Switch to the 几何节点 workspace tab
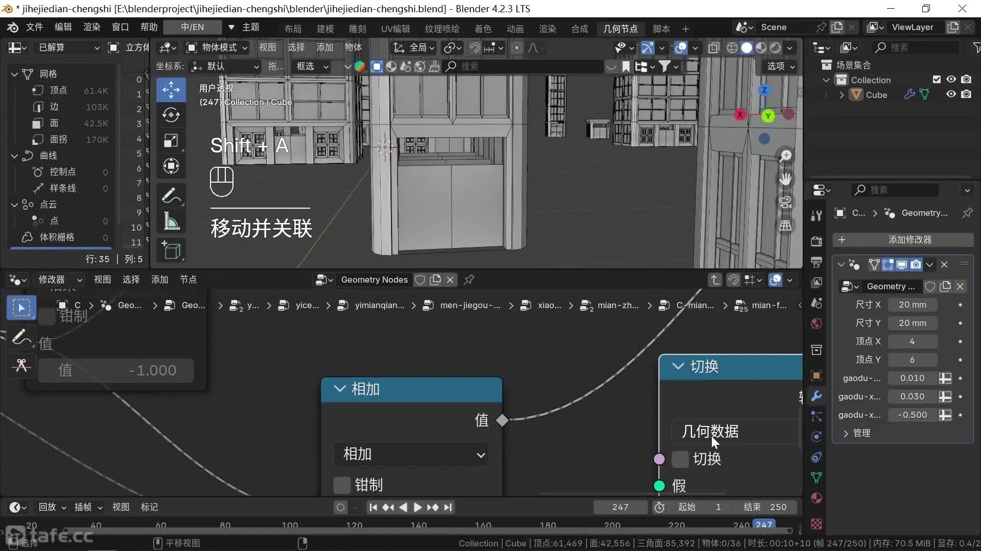This screenshot has width=981, height=551. point(620,29)
